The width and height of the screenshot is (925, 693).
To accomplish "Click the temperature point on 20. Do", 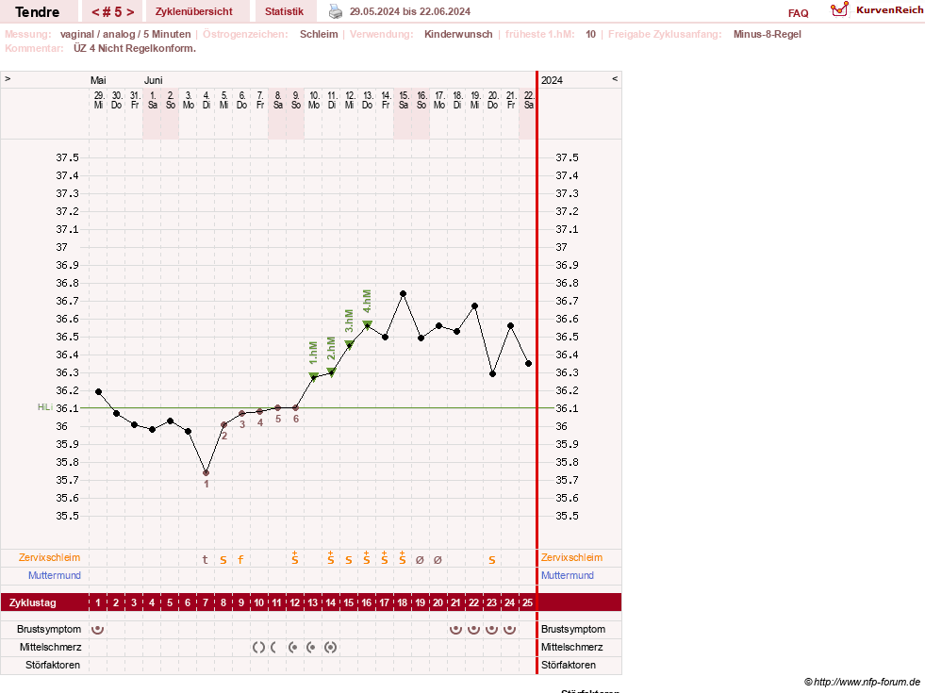I will [492, 374].
